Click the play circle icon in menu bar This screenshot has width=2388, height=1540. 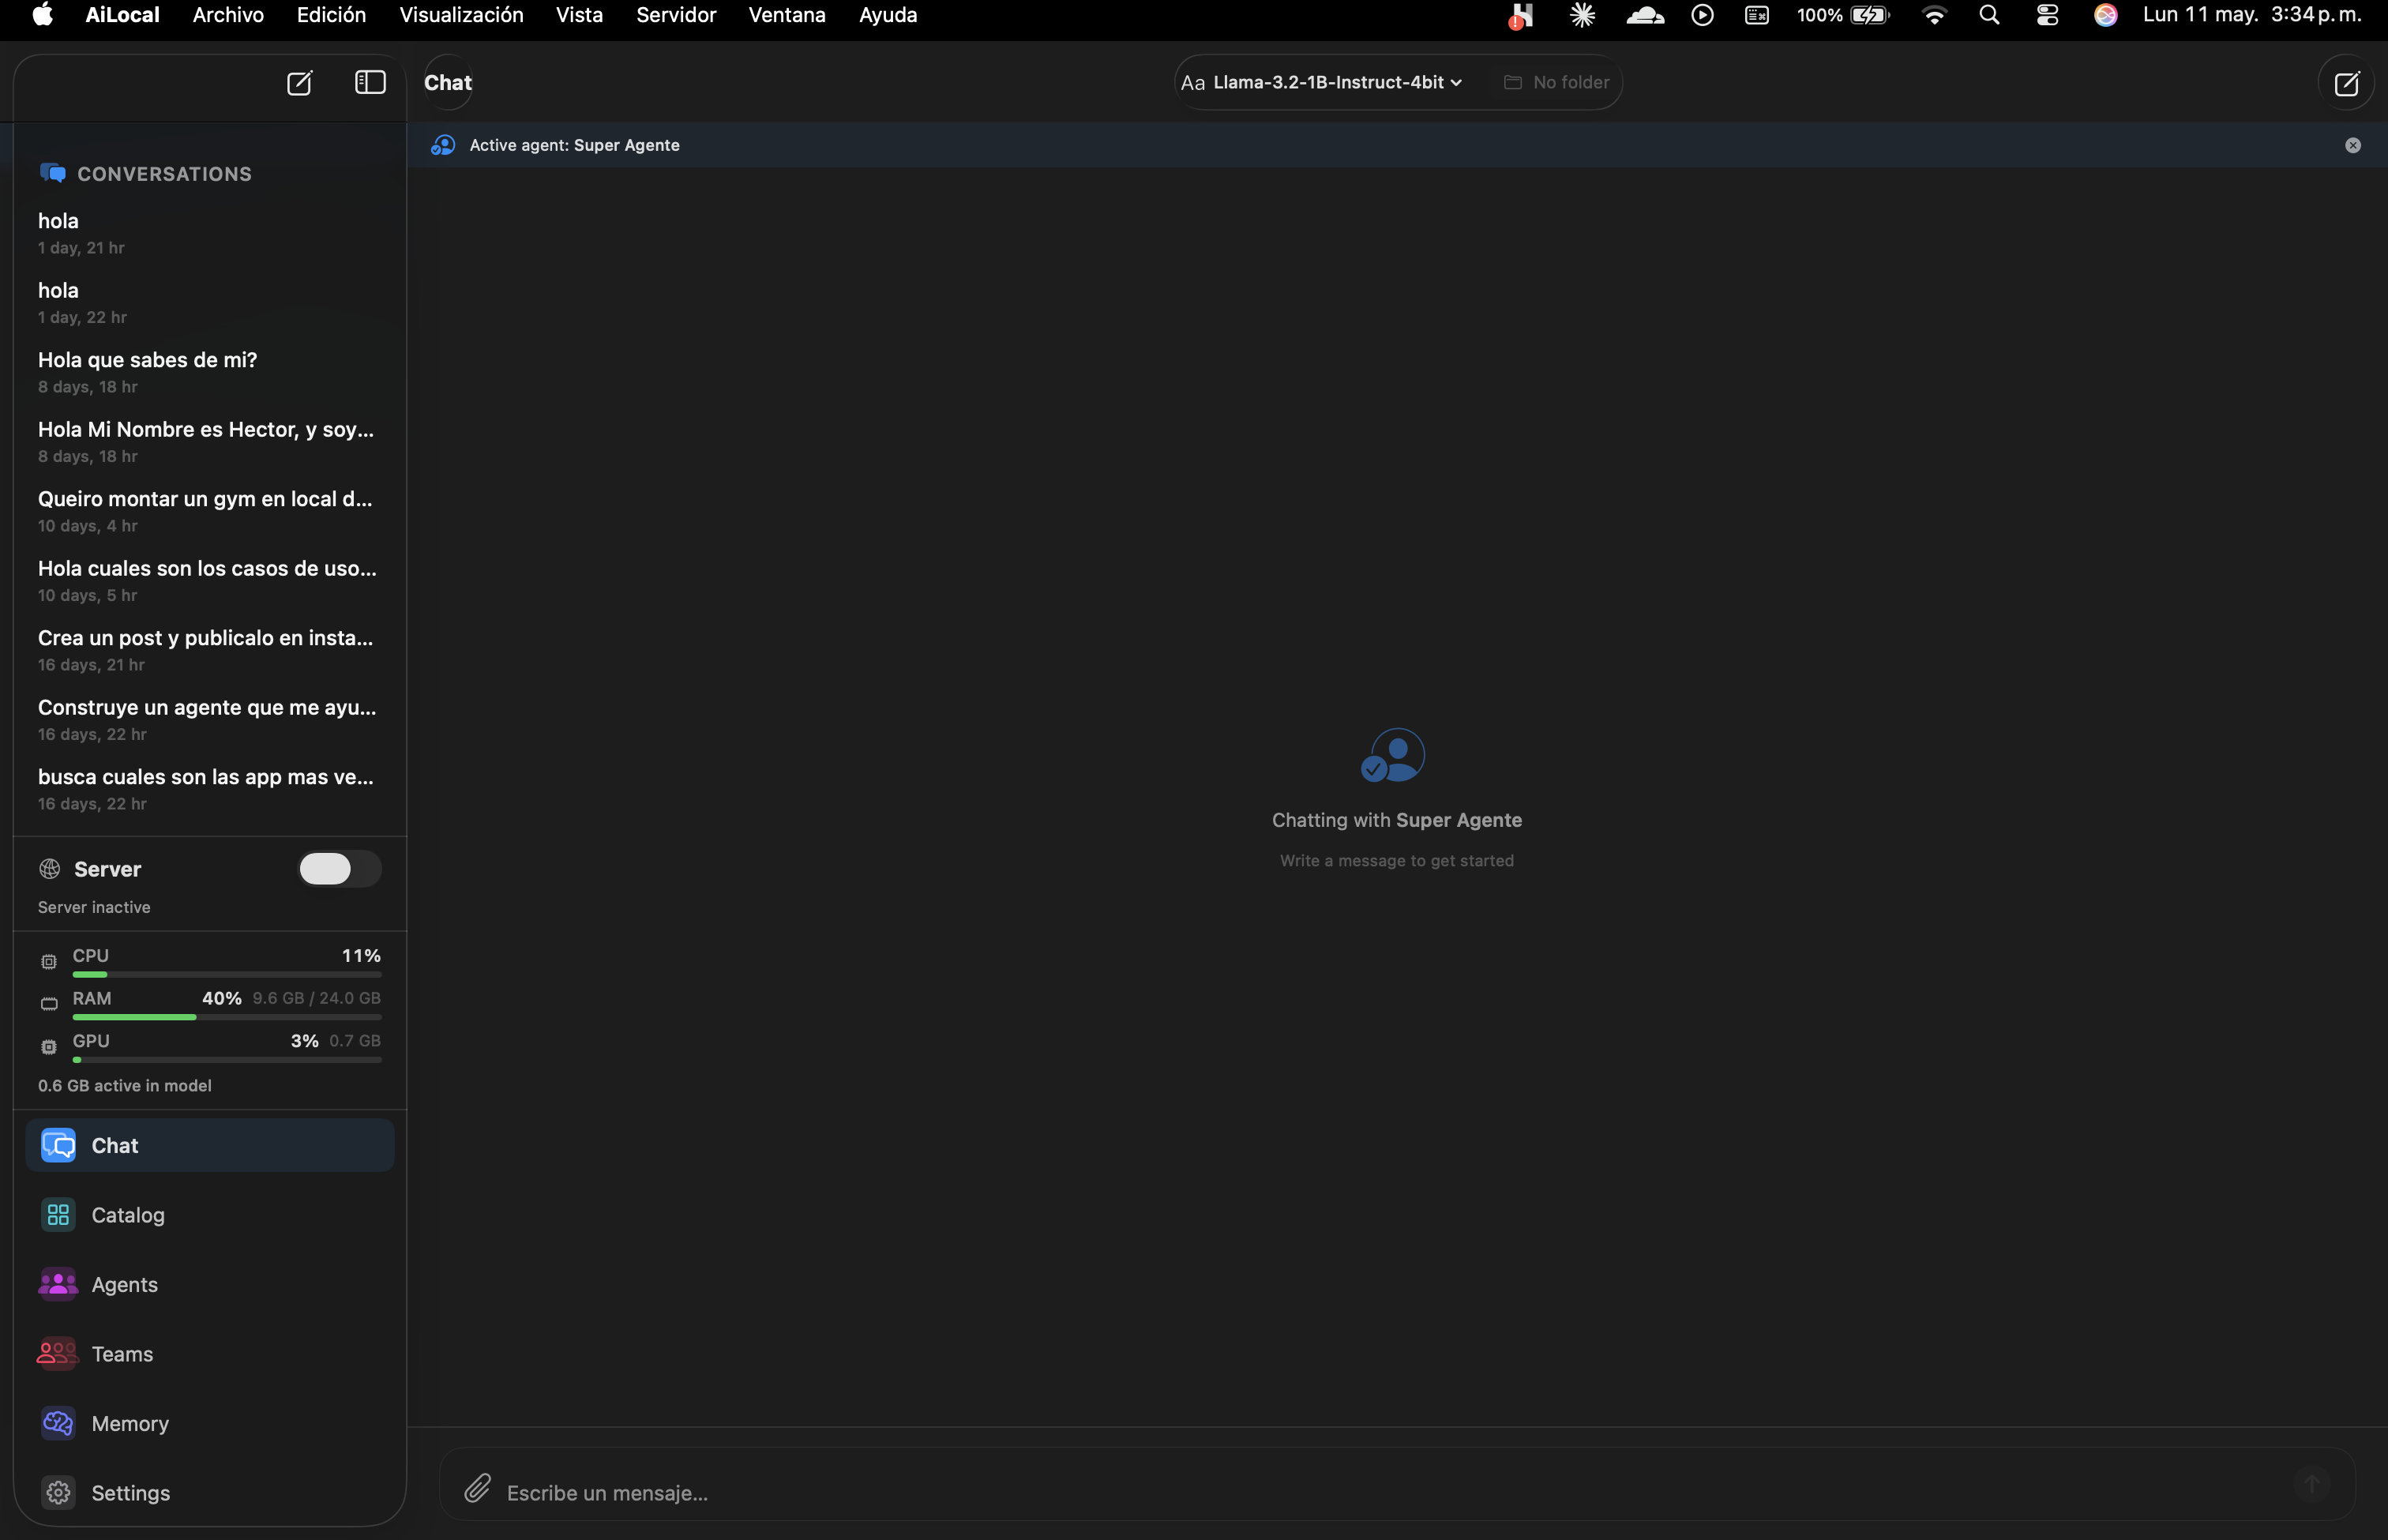[1702, 15]
